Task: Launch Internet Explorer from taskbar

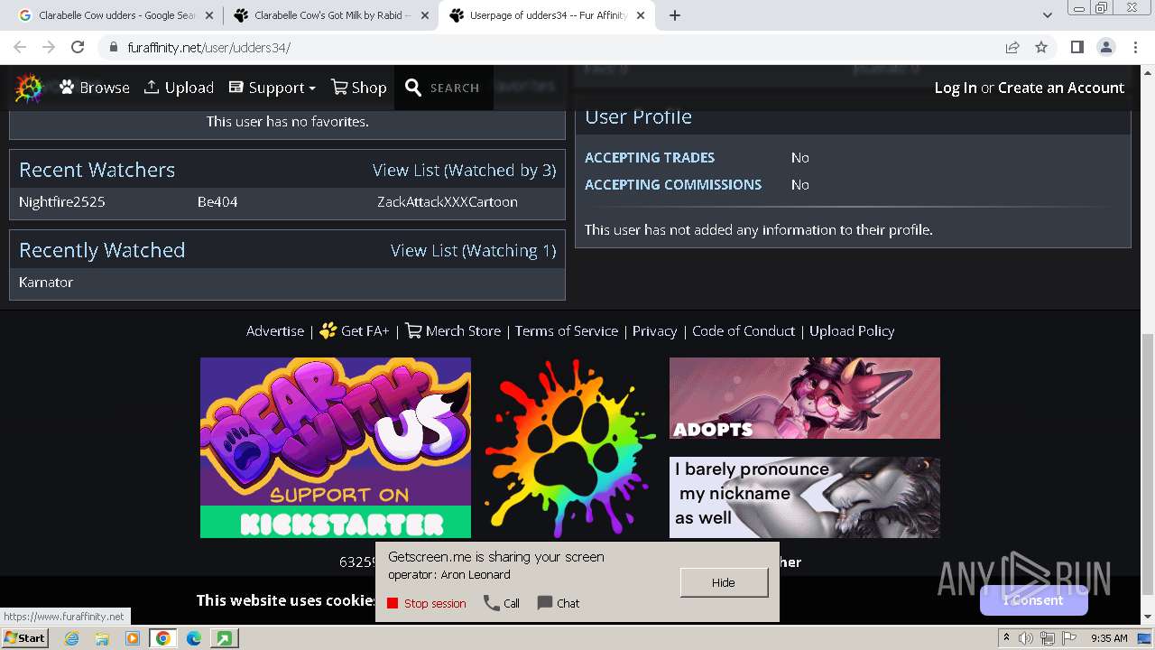Action: 72,638
